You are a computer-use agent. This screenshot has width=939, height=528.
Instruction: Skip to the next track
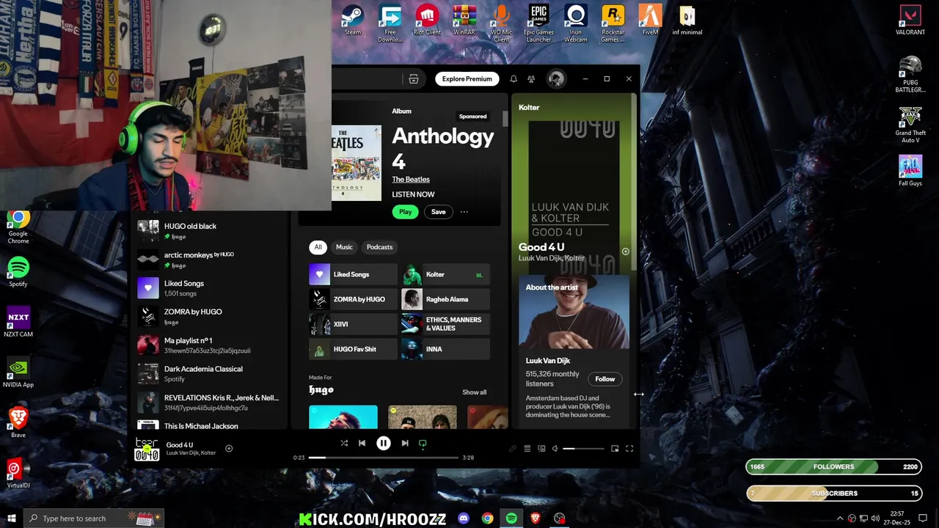point(404,443)
